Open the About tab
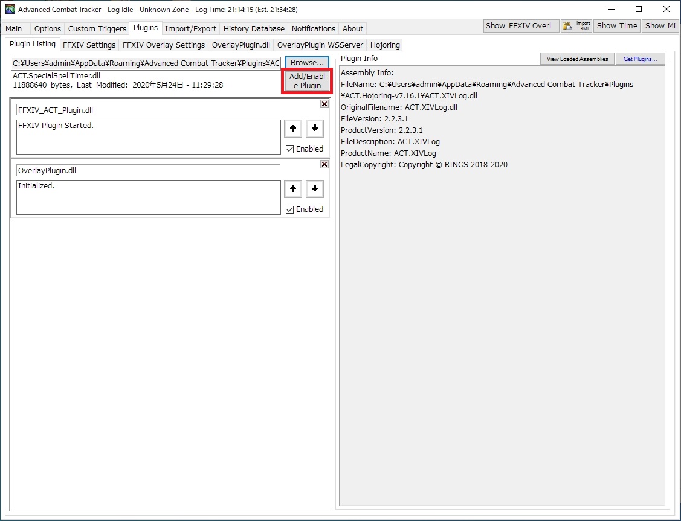681x521 pixels. [x=353, y=28]
